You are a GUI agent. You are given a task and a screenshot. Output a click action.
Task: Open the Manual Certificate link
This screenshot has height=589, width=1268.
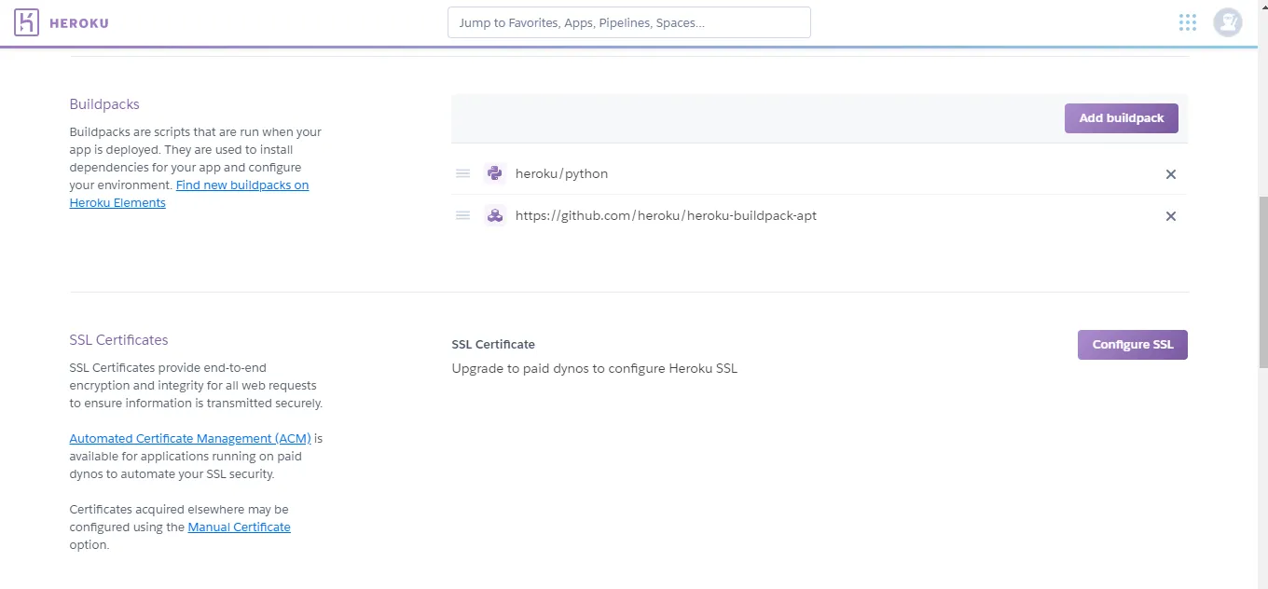point(239,527)
